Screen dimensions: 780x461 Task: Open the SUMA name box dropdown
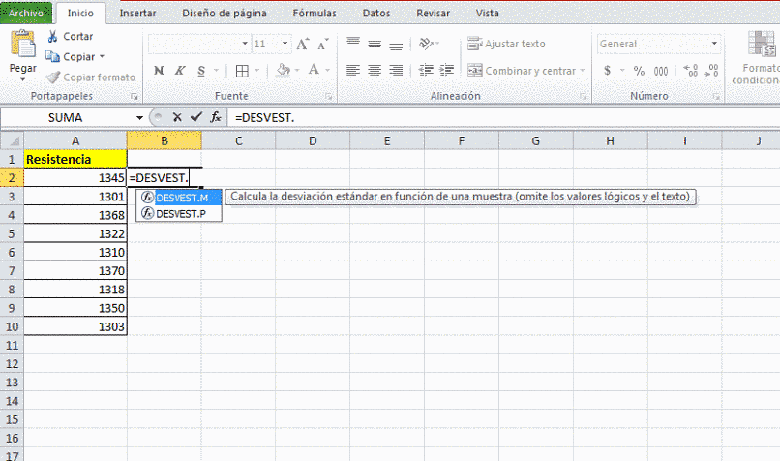pos(139,118)
